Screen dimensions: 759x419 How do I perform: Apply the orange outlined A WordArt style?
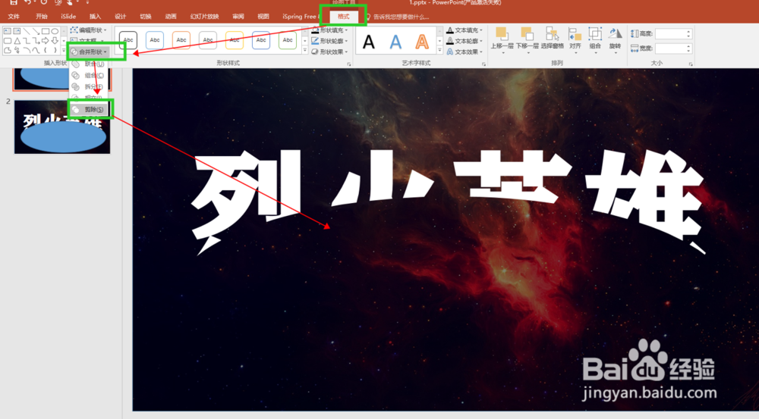click(x=422, y=42)
